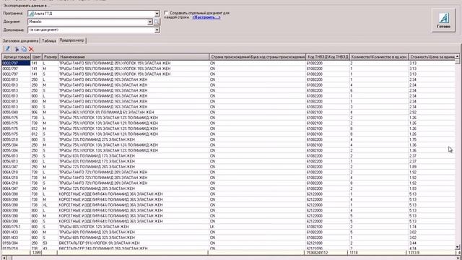Click the footer cost total 1313.9
The width and height of the screenshot is (462, 260).
click(432, 253)
